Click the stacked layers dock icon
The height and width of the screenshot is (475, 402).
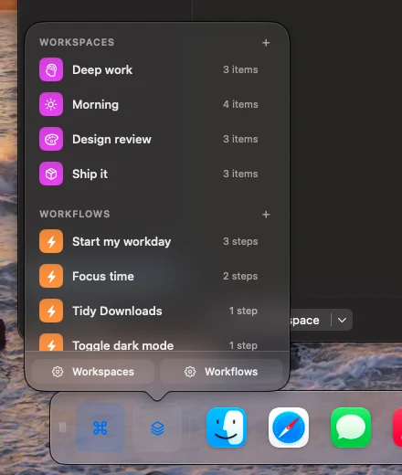point(157,427)
